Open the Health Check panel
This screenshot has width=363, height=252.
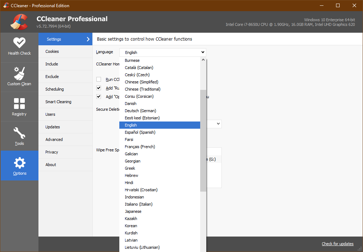tap(19, 47)
